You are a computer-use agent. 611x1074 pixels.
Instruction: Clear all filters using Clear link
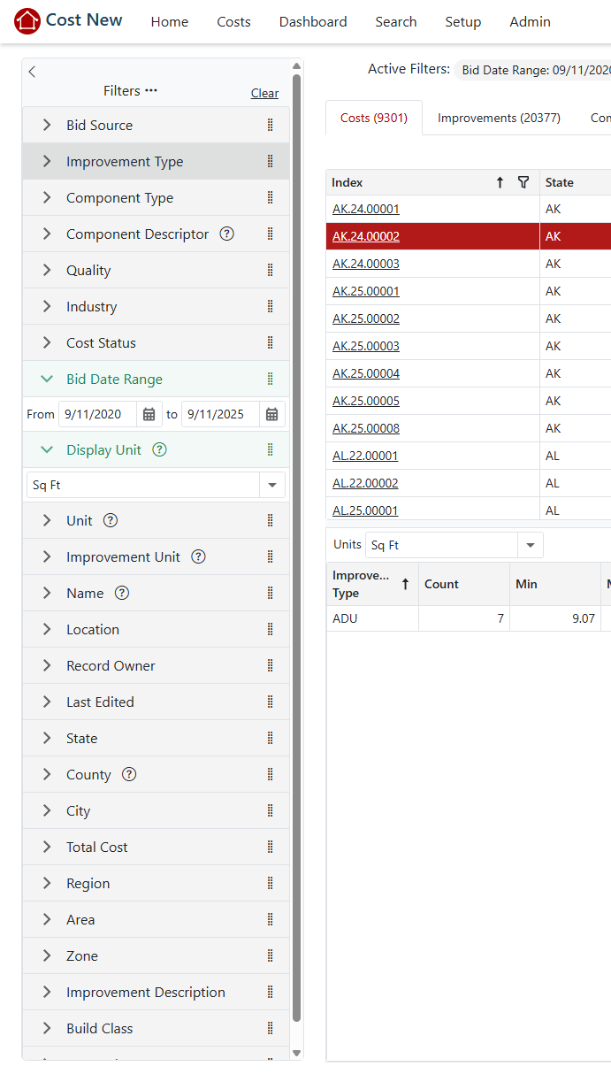[264, 93]
